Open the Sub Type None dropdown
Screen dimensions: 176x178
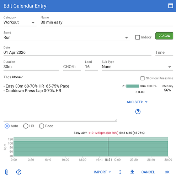tap(138, 67)
